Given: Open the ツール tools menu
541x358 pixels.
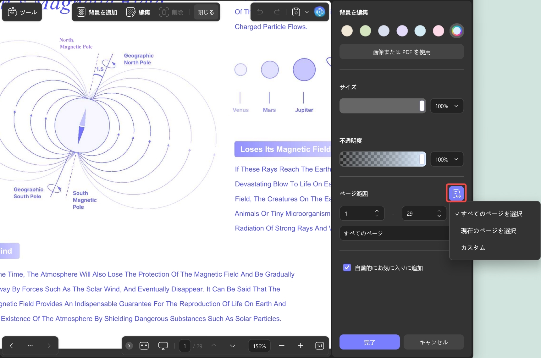Looking at the screenshot, I should pyautogui.click(x=22, y=12).
